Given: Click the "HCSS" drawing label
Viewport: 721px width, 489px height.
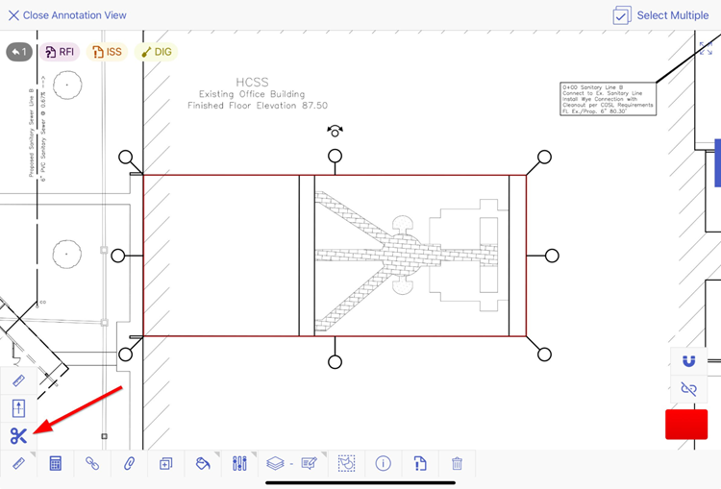Looking at the screenshot, I should (252, 83).
